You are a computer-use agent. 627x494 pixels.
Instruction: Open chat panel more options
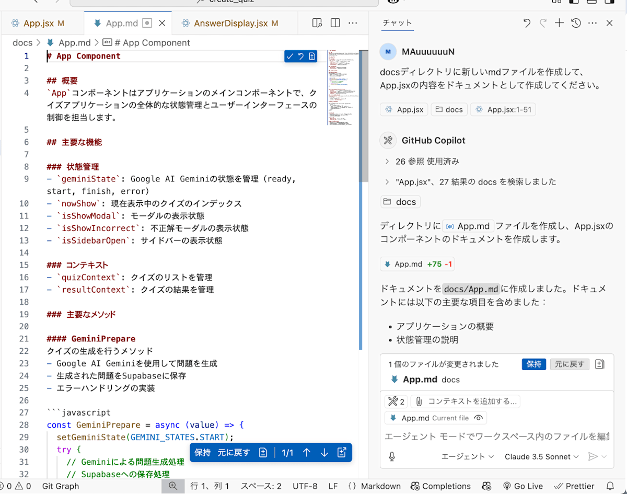[593, 23]
